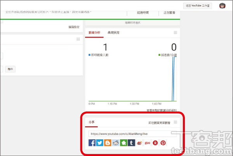
Task: Click the small gray button in the left panel
Action: coord(10,69)
